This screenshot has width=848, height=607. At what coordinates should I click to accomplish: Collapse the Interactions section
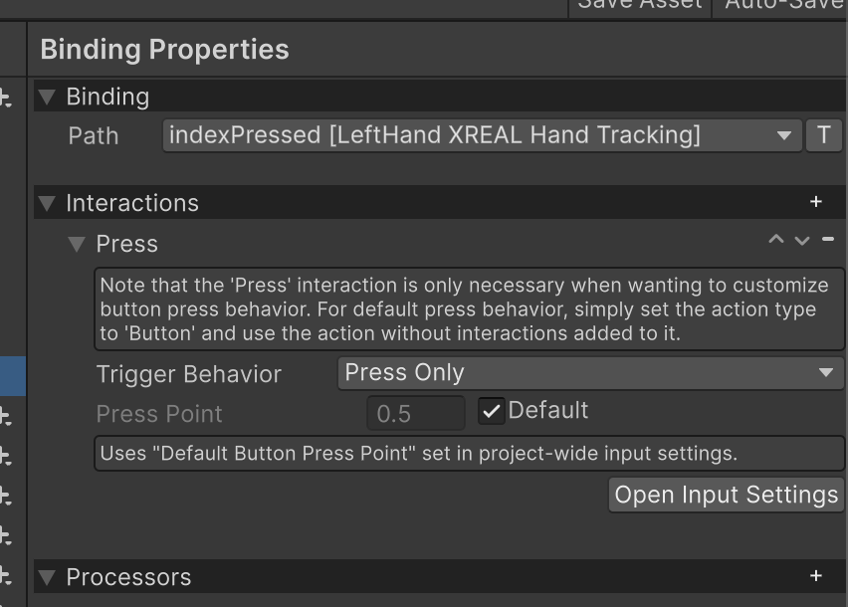(47, 202)
